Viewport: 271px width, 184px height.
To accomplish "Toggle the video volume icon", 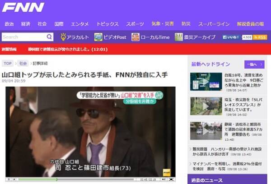I will [x=164, y=179].
